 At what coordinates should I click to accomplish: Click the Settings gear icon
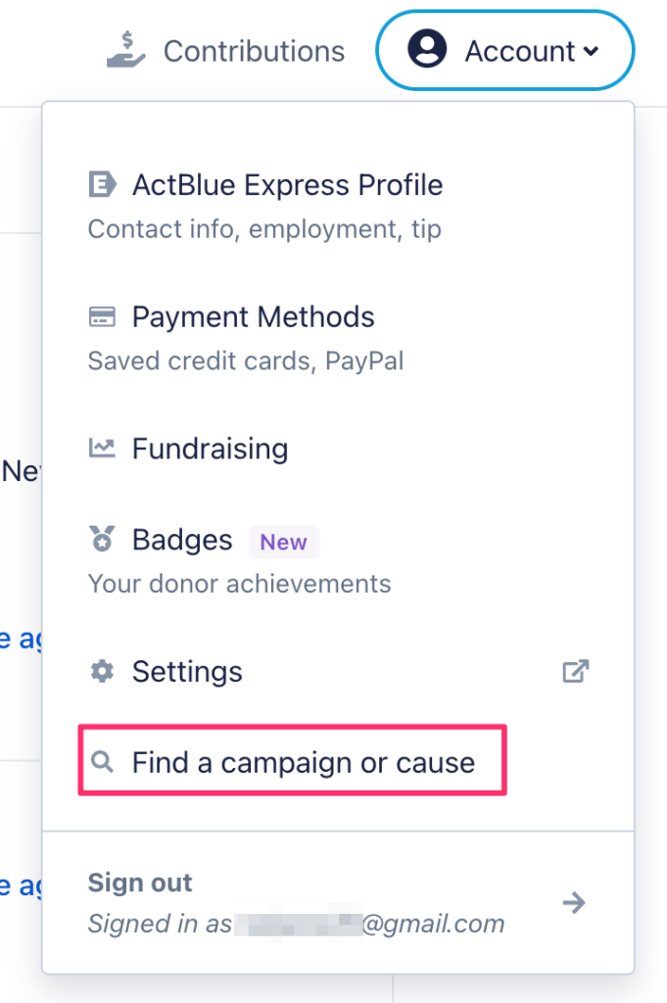pyautogui.click(x=102, y=671)
